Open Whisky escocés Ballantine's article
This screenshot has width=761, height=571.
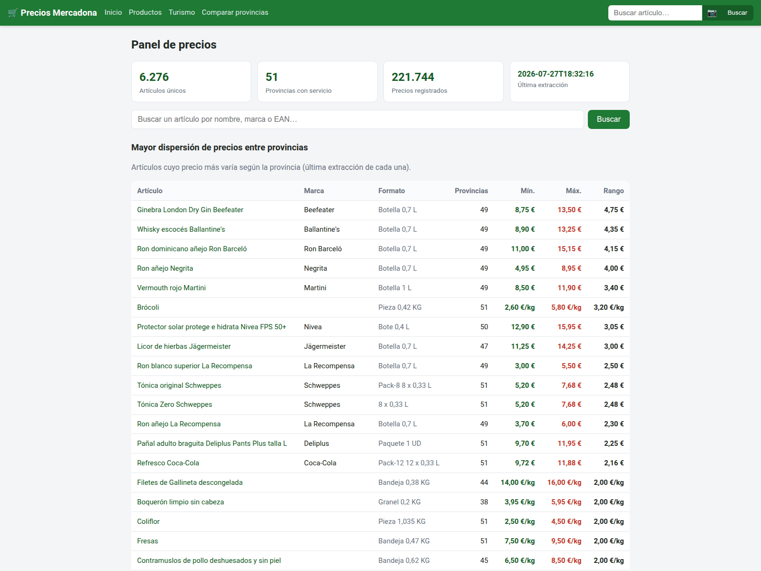[x=181, y=229]
